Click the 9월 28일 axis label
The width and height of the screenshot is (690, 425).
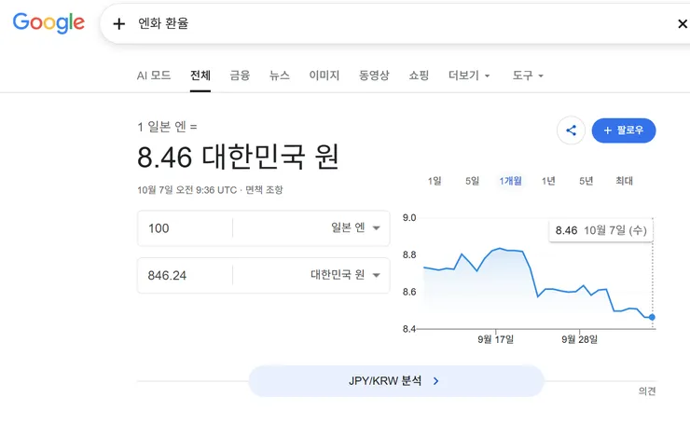point(580,339)
